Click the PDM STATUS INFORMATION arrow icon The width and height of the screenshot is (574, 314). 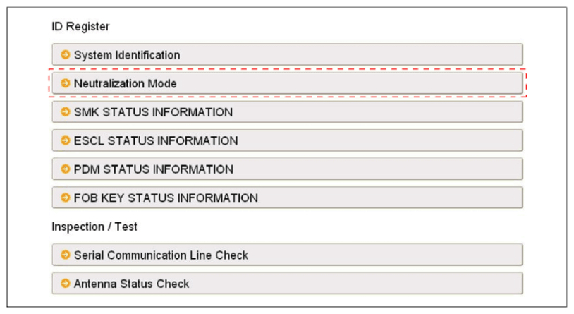66,169
